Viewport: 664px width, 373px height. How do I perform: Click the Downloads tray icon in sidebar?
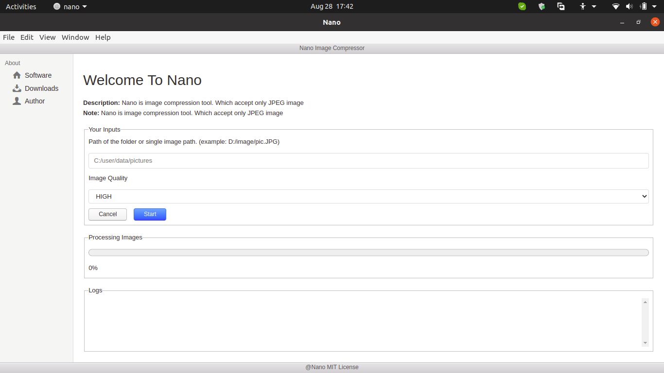tap(17, 88)
